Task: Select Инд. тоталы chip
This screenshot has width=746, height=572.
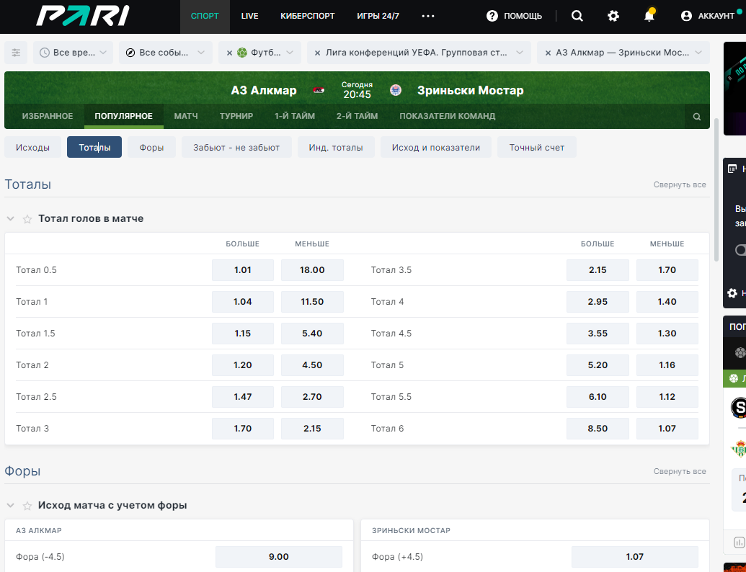Action: click(336, 148)
